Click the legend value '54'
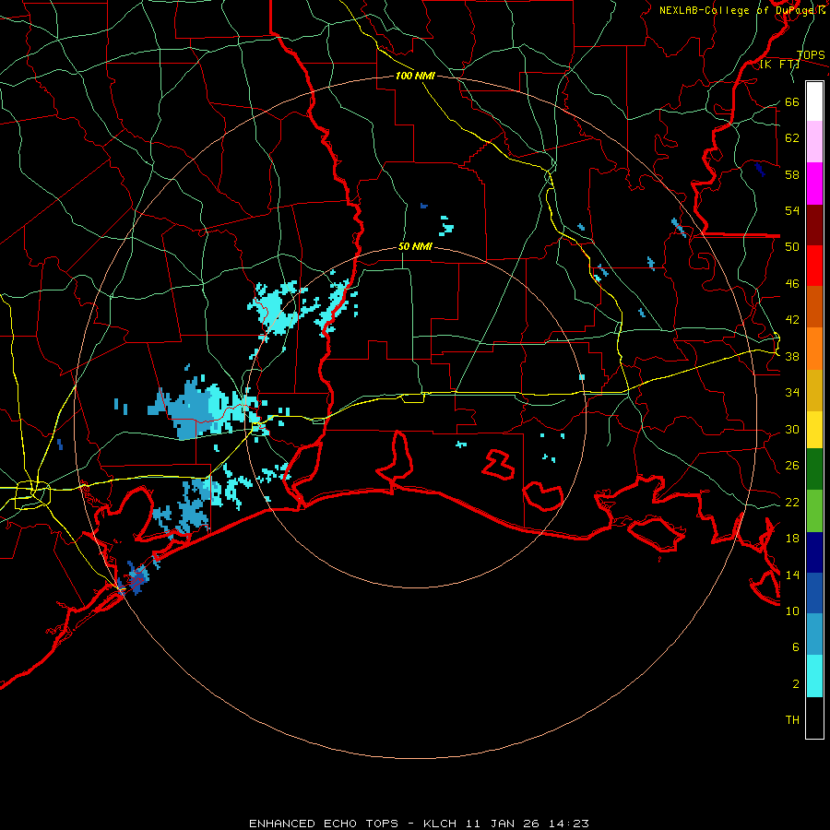830x830 pixels. coord(792,210)
